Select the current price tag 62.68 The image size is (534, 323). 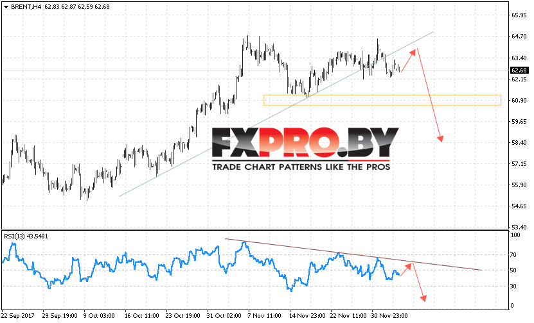519,70
